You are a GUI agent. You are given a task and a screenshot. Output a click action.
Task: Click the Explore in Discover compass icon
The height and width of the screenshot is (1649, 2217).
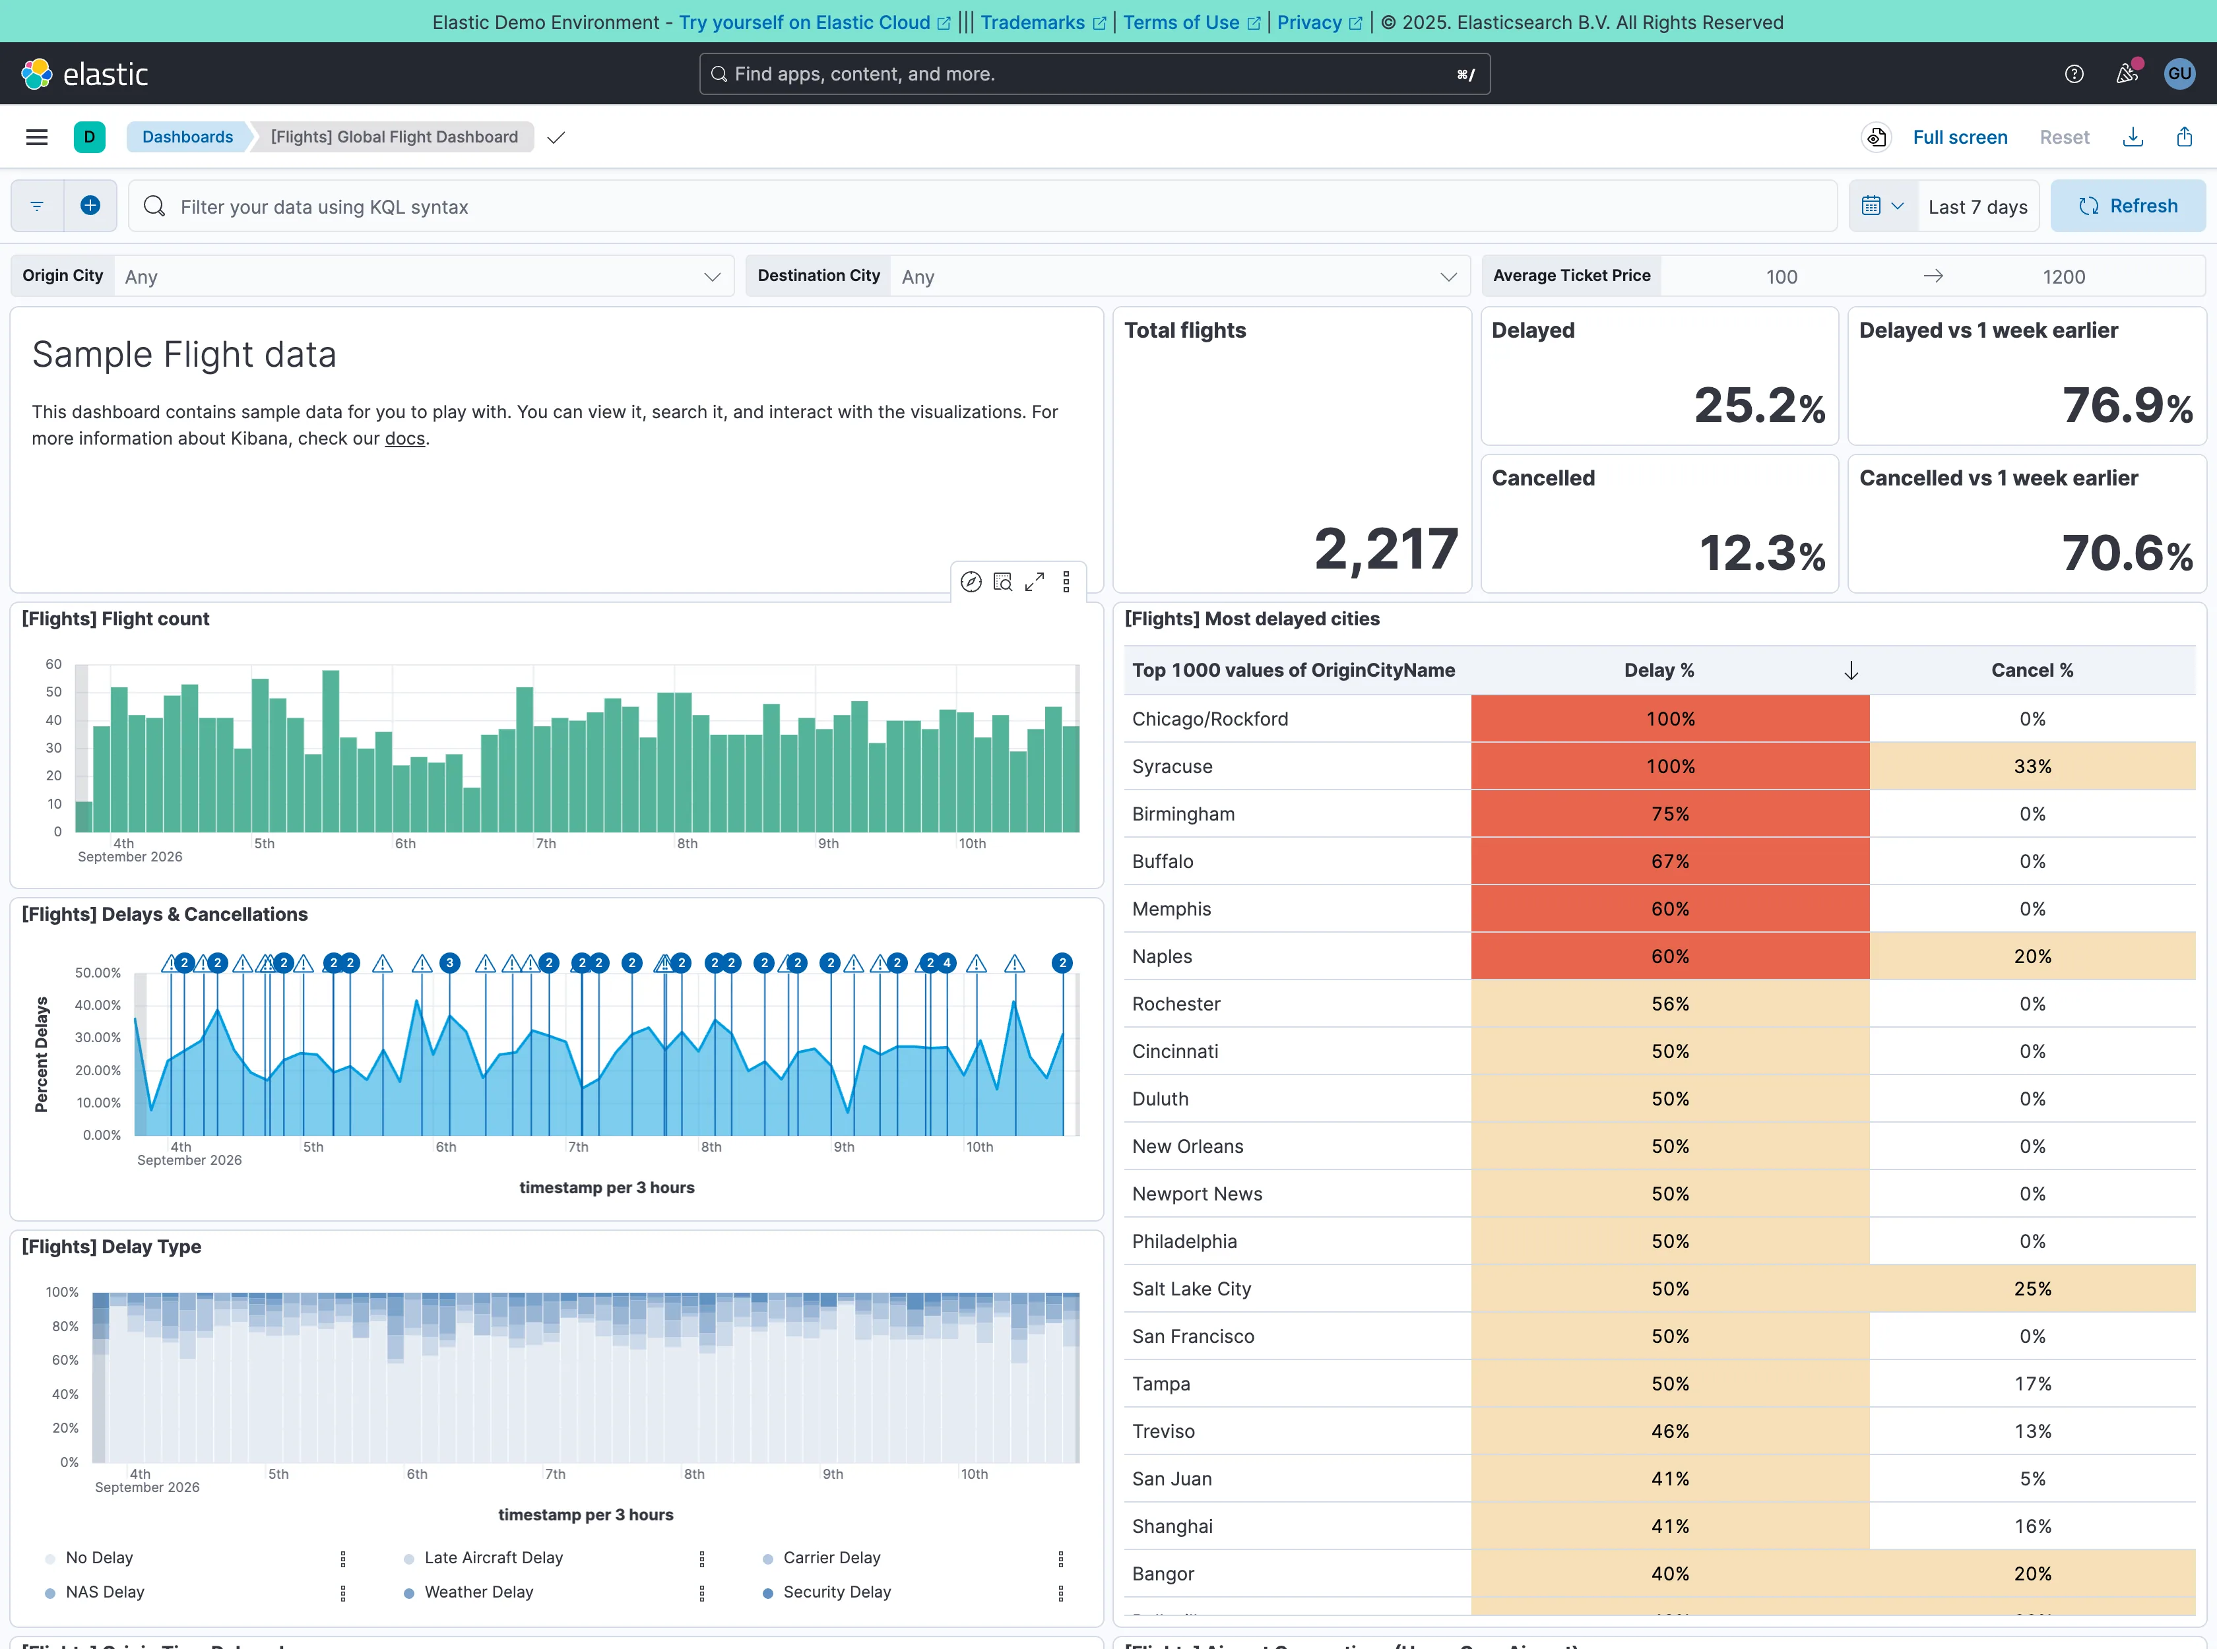tap(971, 582)
